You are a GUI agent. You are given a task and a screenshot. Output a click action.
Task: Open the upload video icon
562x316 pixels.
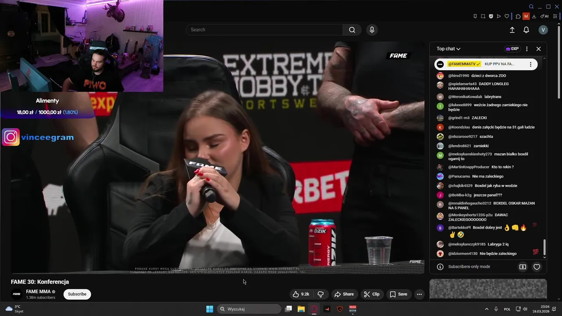tap(512, 30)
